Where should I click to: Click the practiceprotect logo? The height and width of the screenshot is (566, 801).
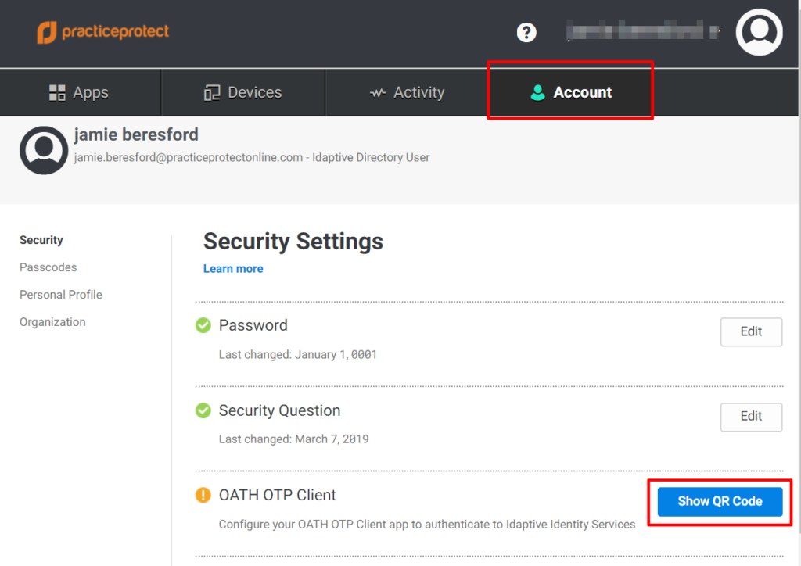point(102,32)
